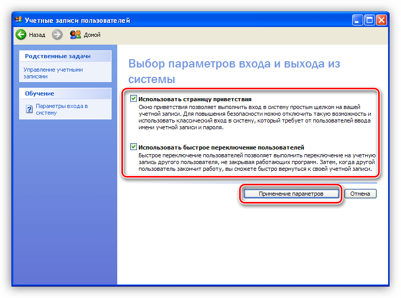Click the grayed-out Forward arrow icon
This screenshot has width=401, height=298.
pos(57,35)
